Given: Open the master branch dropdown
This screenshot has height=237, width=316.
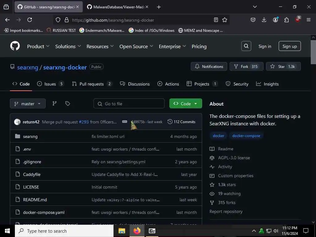Looking at the screenshot, I should pyautogui.click(x=28, y=104).
